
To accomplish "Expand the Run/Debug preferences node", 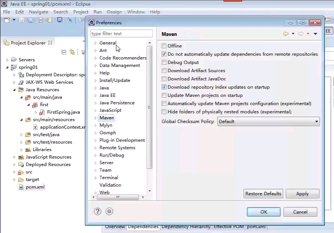I will point(95,155).
